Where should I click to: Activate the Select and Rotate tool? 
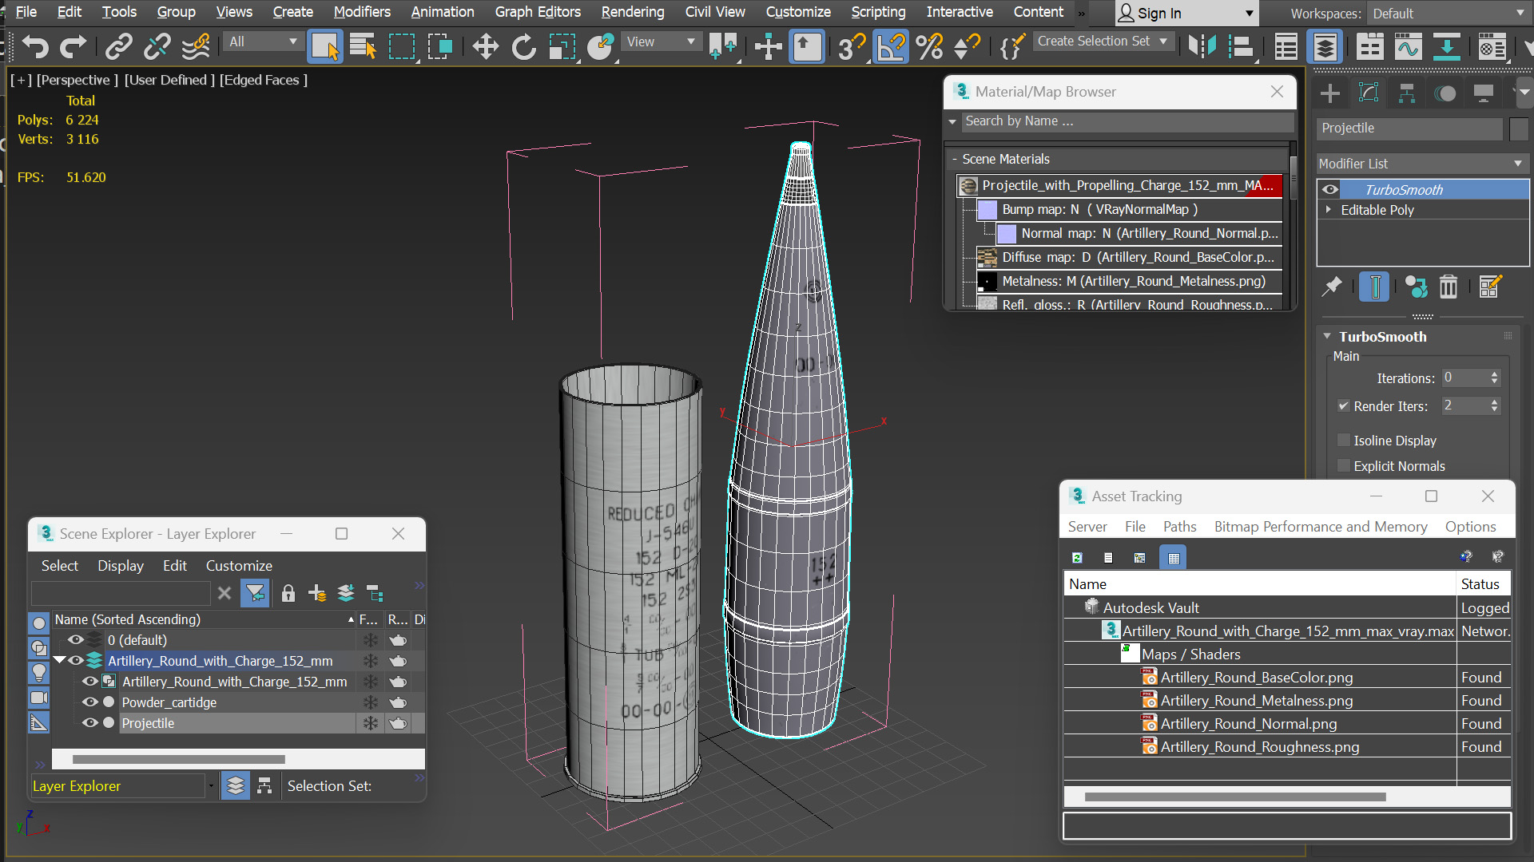[523, 47]
